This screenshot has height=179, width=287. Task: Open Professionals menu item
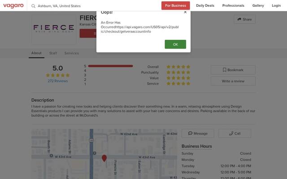233,6
